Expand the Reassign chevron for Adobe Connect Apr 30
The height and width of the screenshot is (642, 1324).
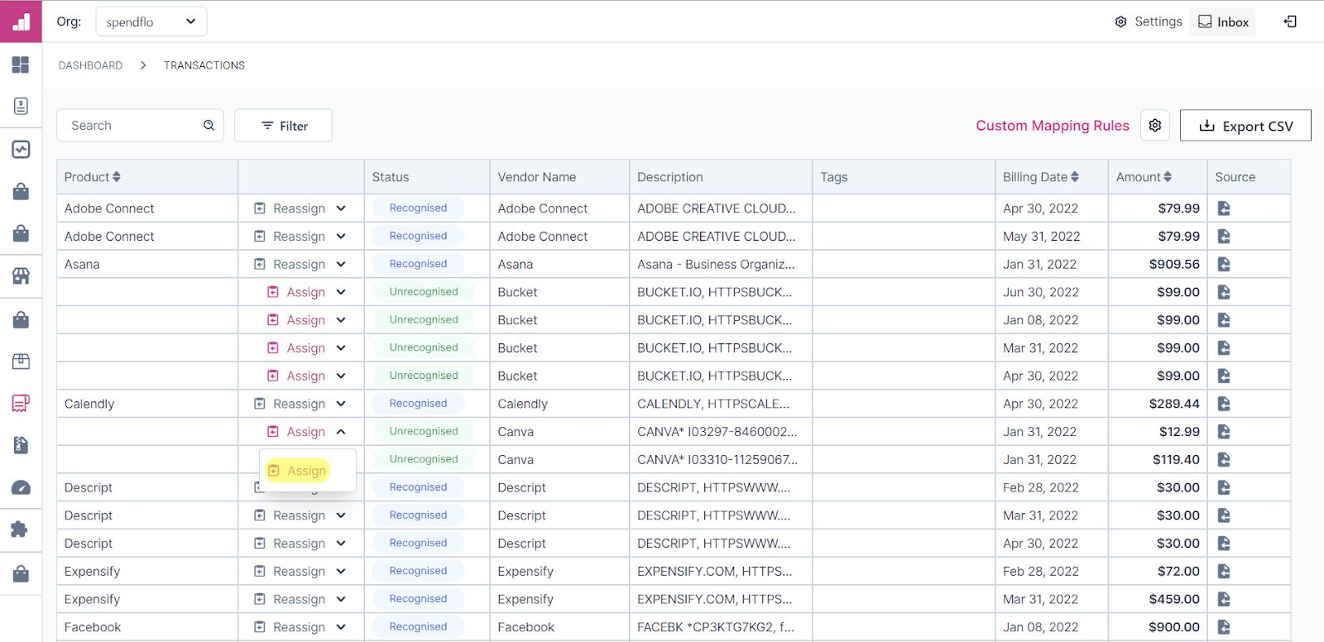point(341,208)
